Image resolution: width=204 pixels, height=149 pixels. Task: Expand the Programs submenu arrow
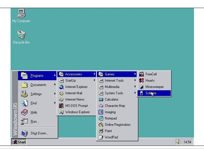(55, 75)
